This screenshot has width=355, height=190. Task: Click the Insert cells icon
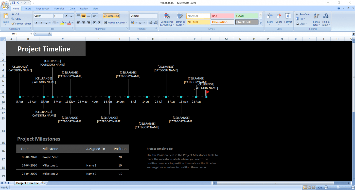pos(270,16)
